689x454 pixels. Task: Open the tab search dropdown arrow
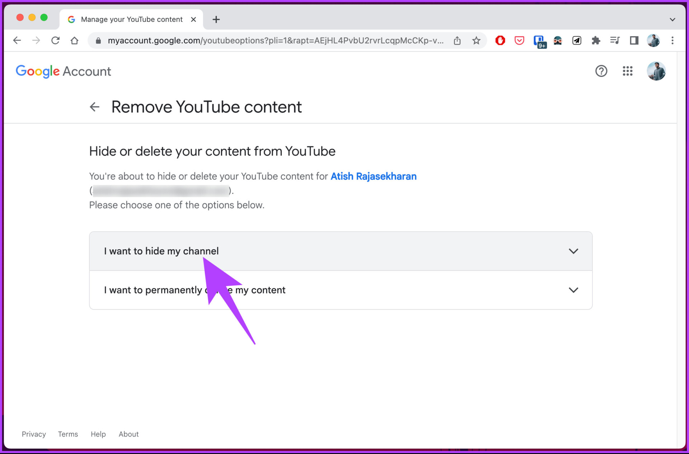[x=672, y=20]
